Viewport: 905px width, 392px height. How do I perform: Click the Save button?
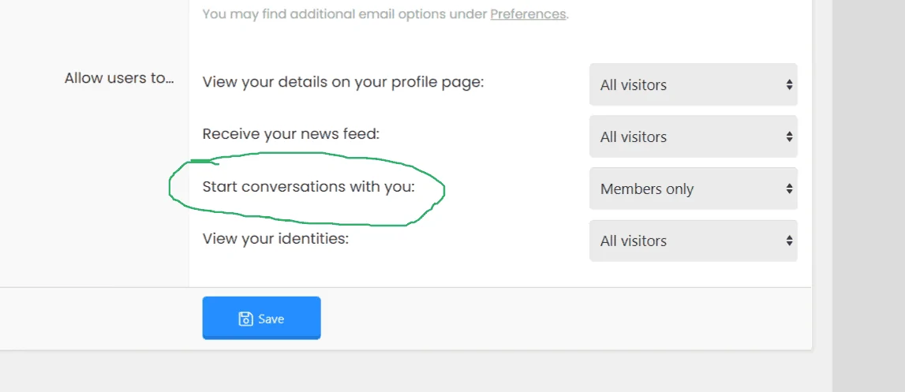coord(261,318)
